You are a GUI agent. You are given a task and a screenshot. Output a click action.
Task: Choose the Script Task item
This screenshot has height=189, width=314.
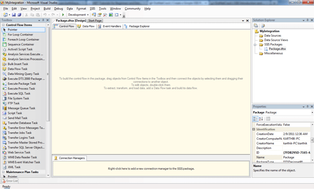pos(23,113)
